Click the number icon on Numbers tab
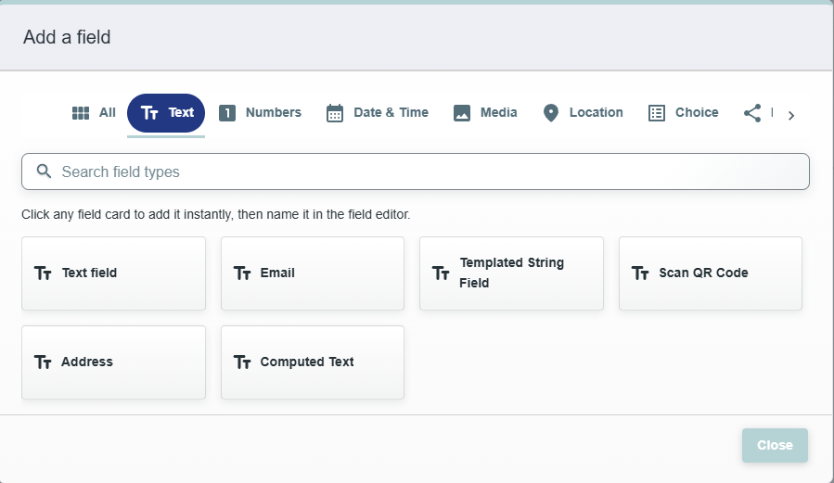Viewport: 834px width, 483px height. [x=227, y=113]
